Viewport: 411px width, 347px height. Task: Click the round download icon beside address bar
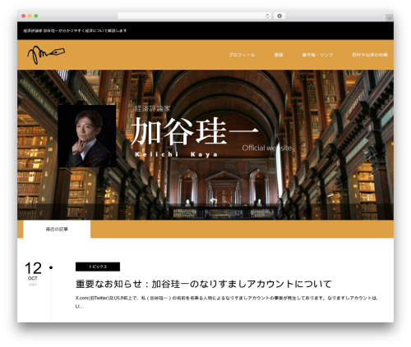click(279, 16)
